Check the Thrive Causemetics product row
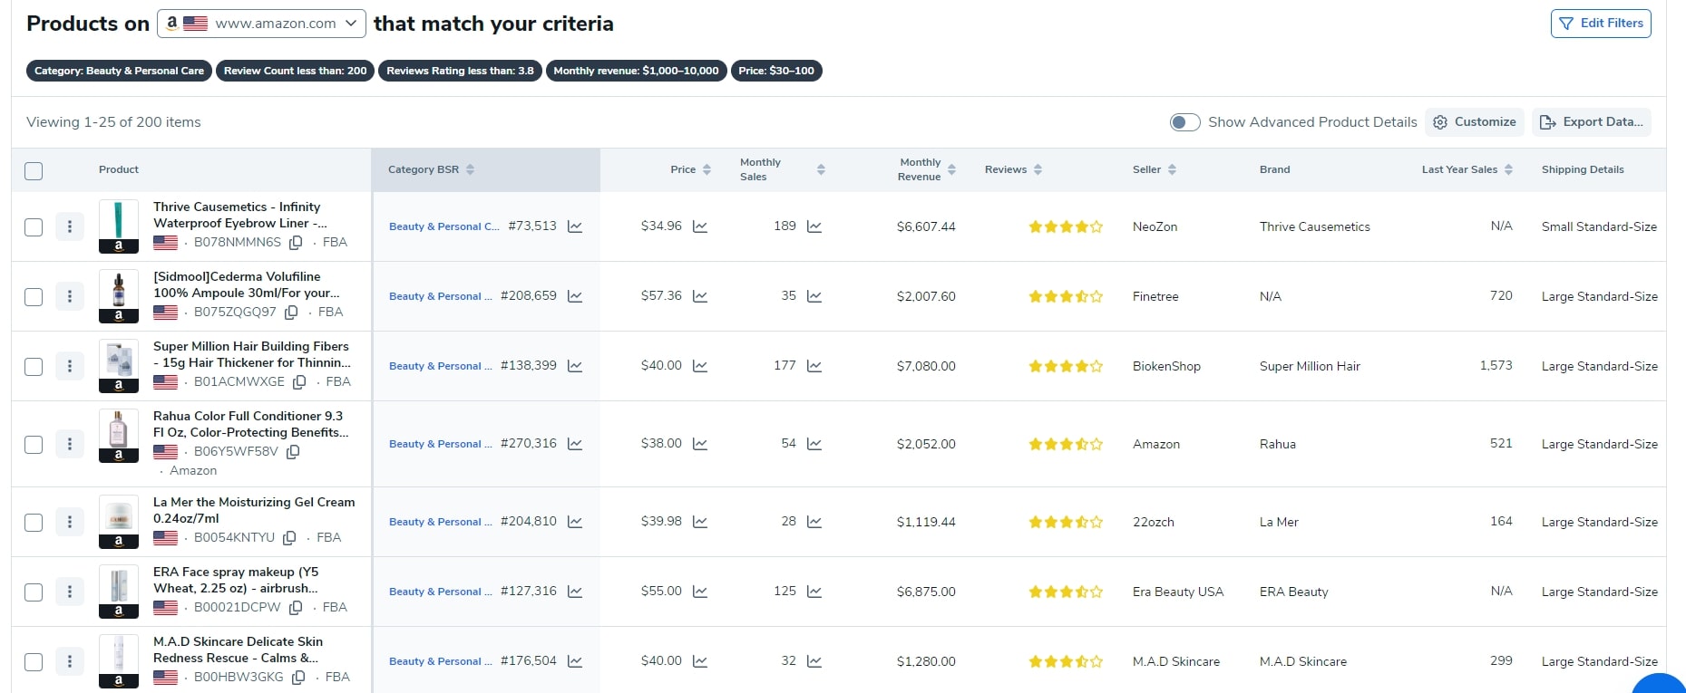 click(x=34, y=226)
